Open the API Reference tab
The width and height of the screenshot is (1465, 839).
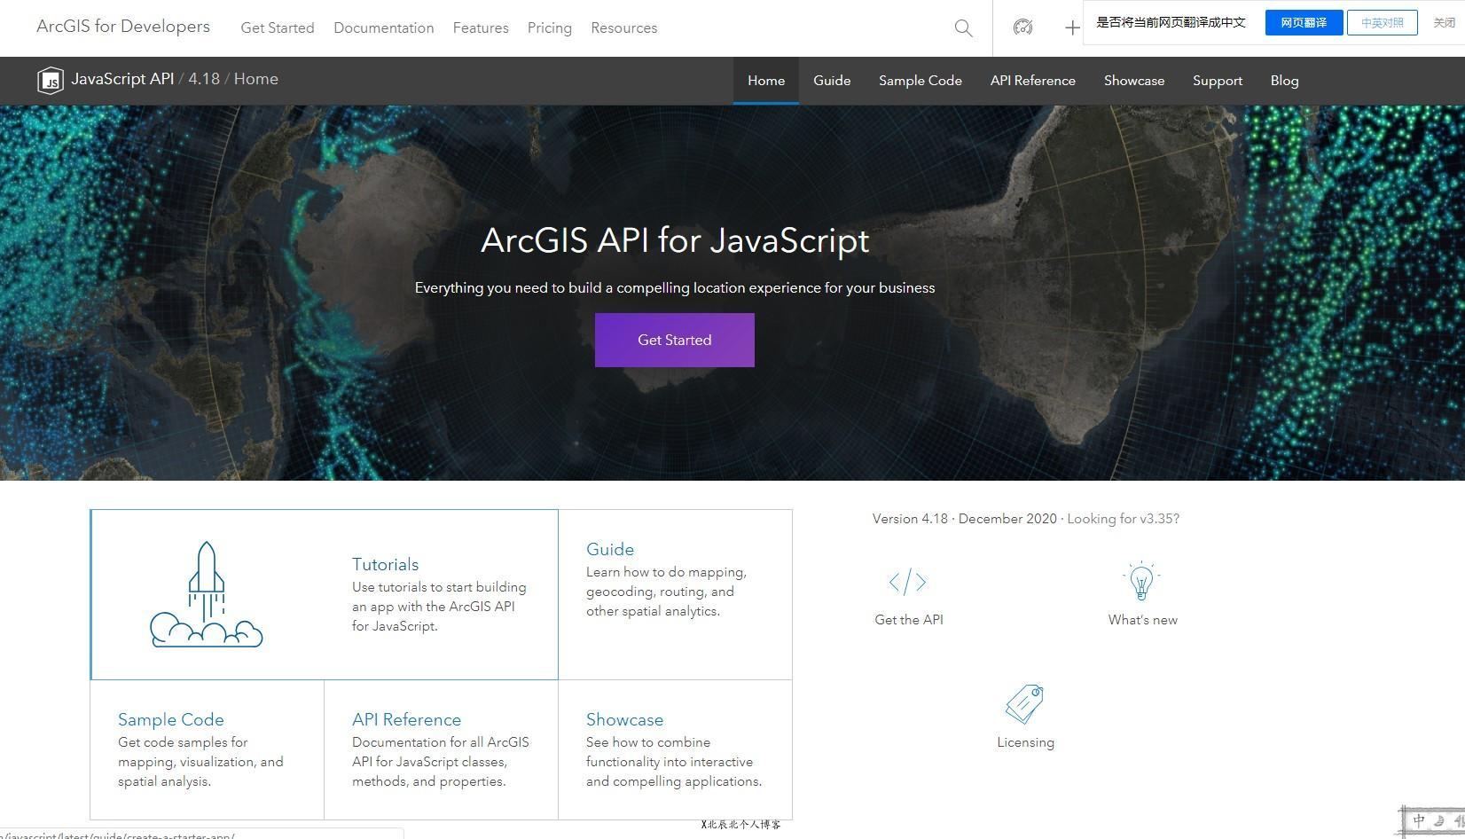click(x=1032, y=81)
